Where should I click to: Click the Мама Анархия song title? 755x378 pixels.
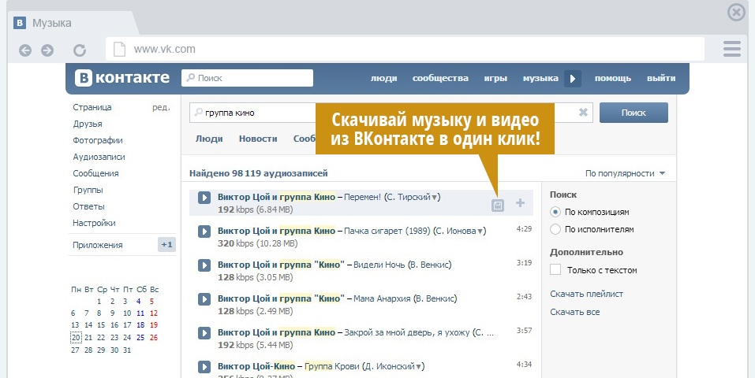382,298
